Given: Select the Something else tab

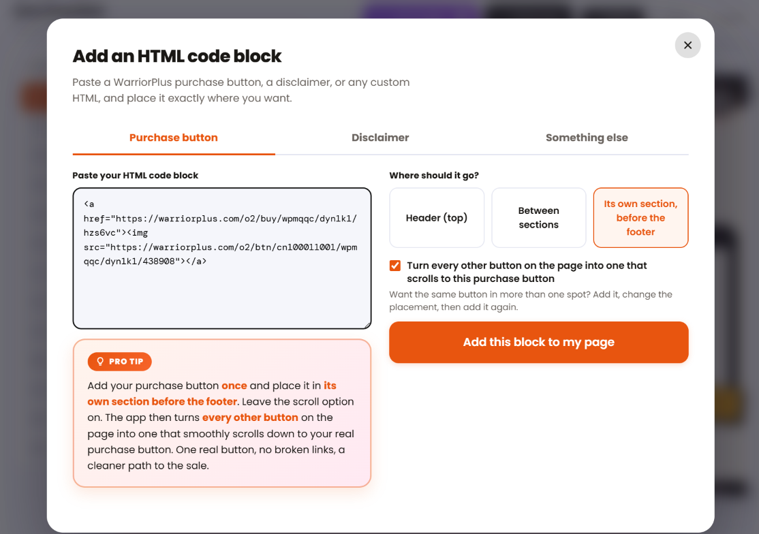Looking at the screenshot, I should pyautogui.click(x=587, y=138).
